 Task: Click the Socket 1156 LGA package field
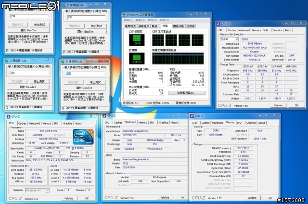[x=49, y=139]
